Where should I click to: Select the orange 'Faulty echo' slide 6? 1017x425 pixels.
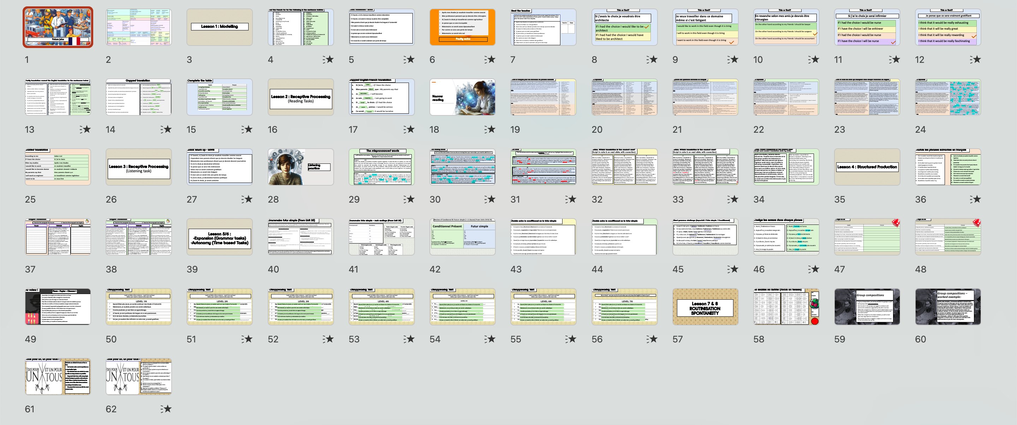click(x=462, y=27)
